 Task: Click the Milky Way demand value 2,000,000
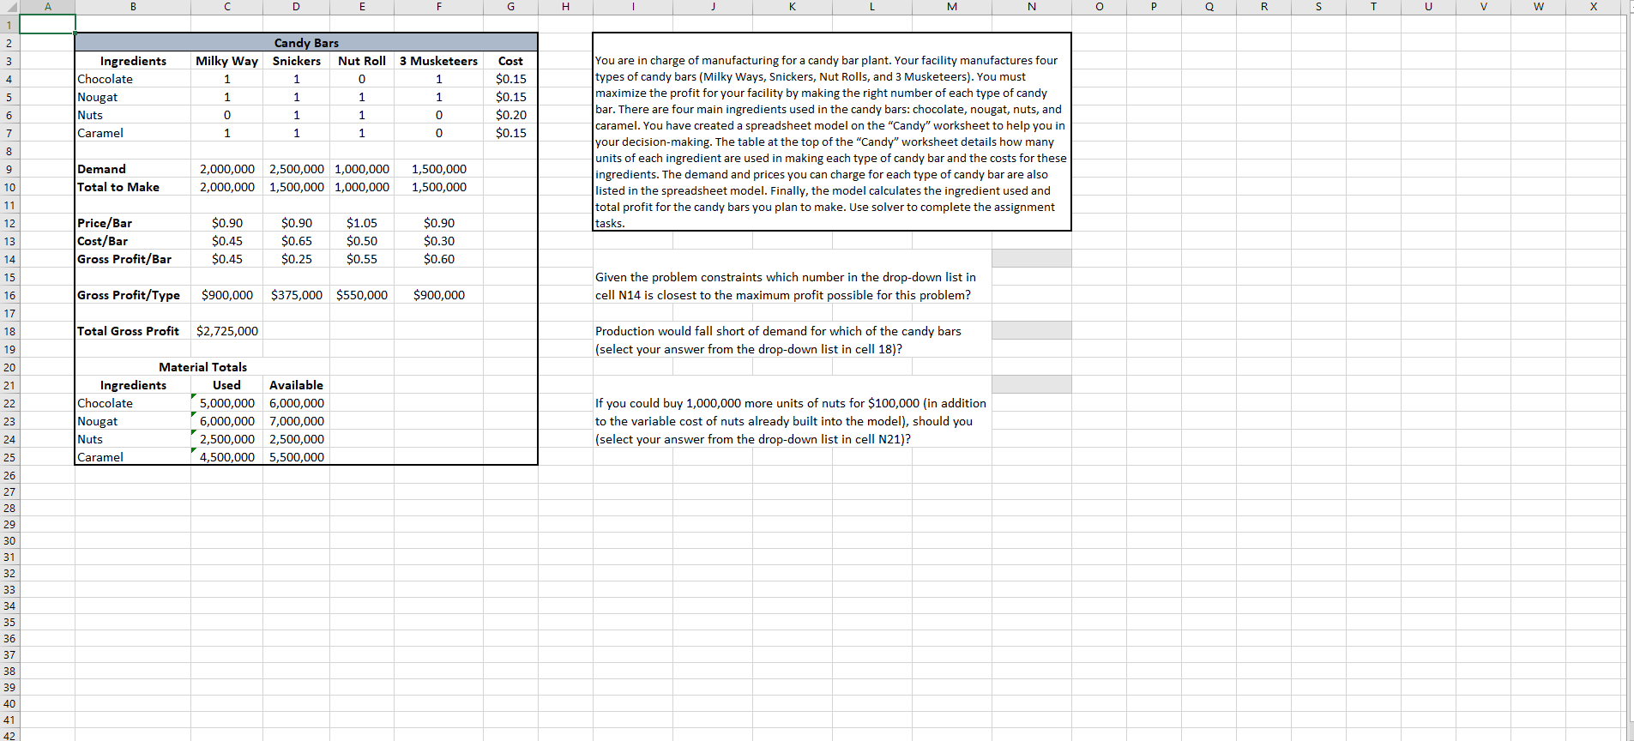tap(226, 169)
